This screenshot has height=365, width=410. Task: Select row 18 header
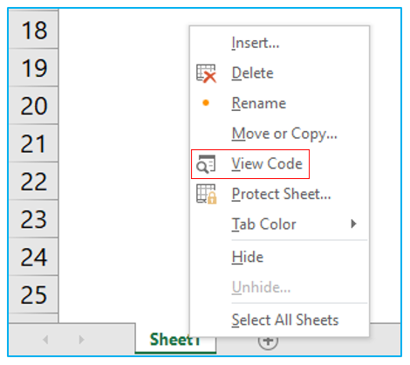[x=34, y=30]
